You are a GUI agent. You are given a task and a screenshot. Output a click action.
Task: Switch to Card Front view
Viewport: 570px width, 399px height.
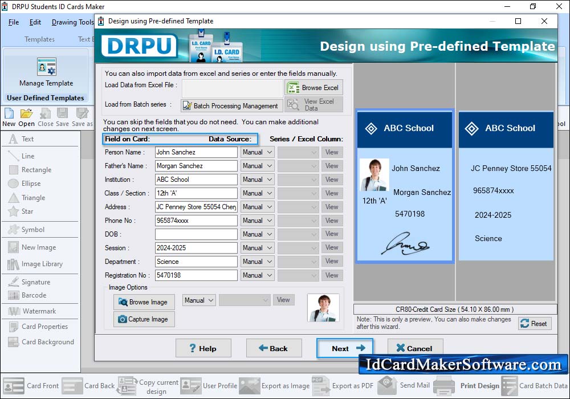31,385
